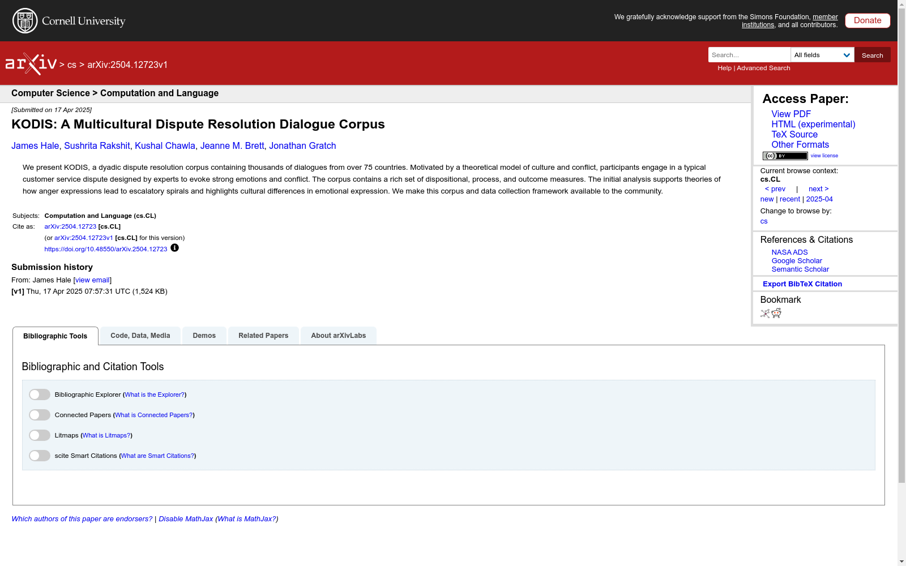Viewport: 906px width, 566px height.
Task: Bookmark the paper on Reddit icon
Action: (x=776, y=313)
